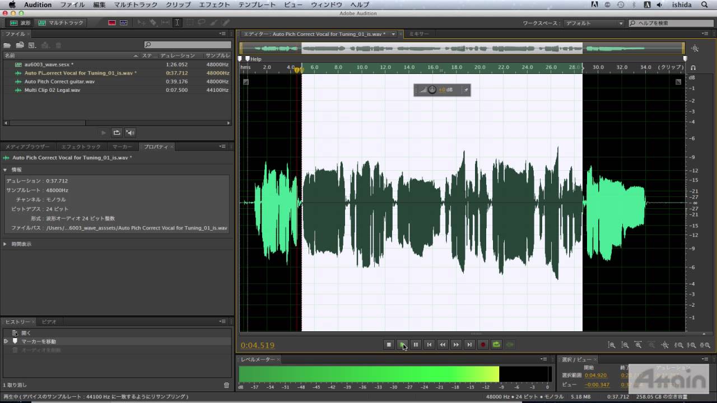This screenshot has width=717, height=403.
Task: Zoom out full icon
Action: [x=665, y=345]
